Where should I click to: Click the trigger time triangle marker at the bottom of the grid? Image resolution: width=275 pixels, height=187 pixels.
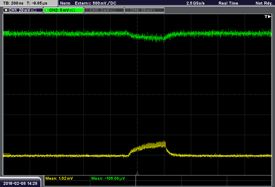pos(137,174)
